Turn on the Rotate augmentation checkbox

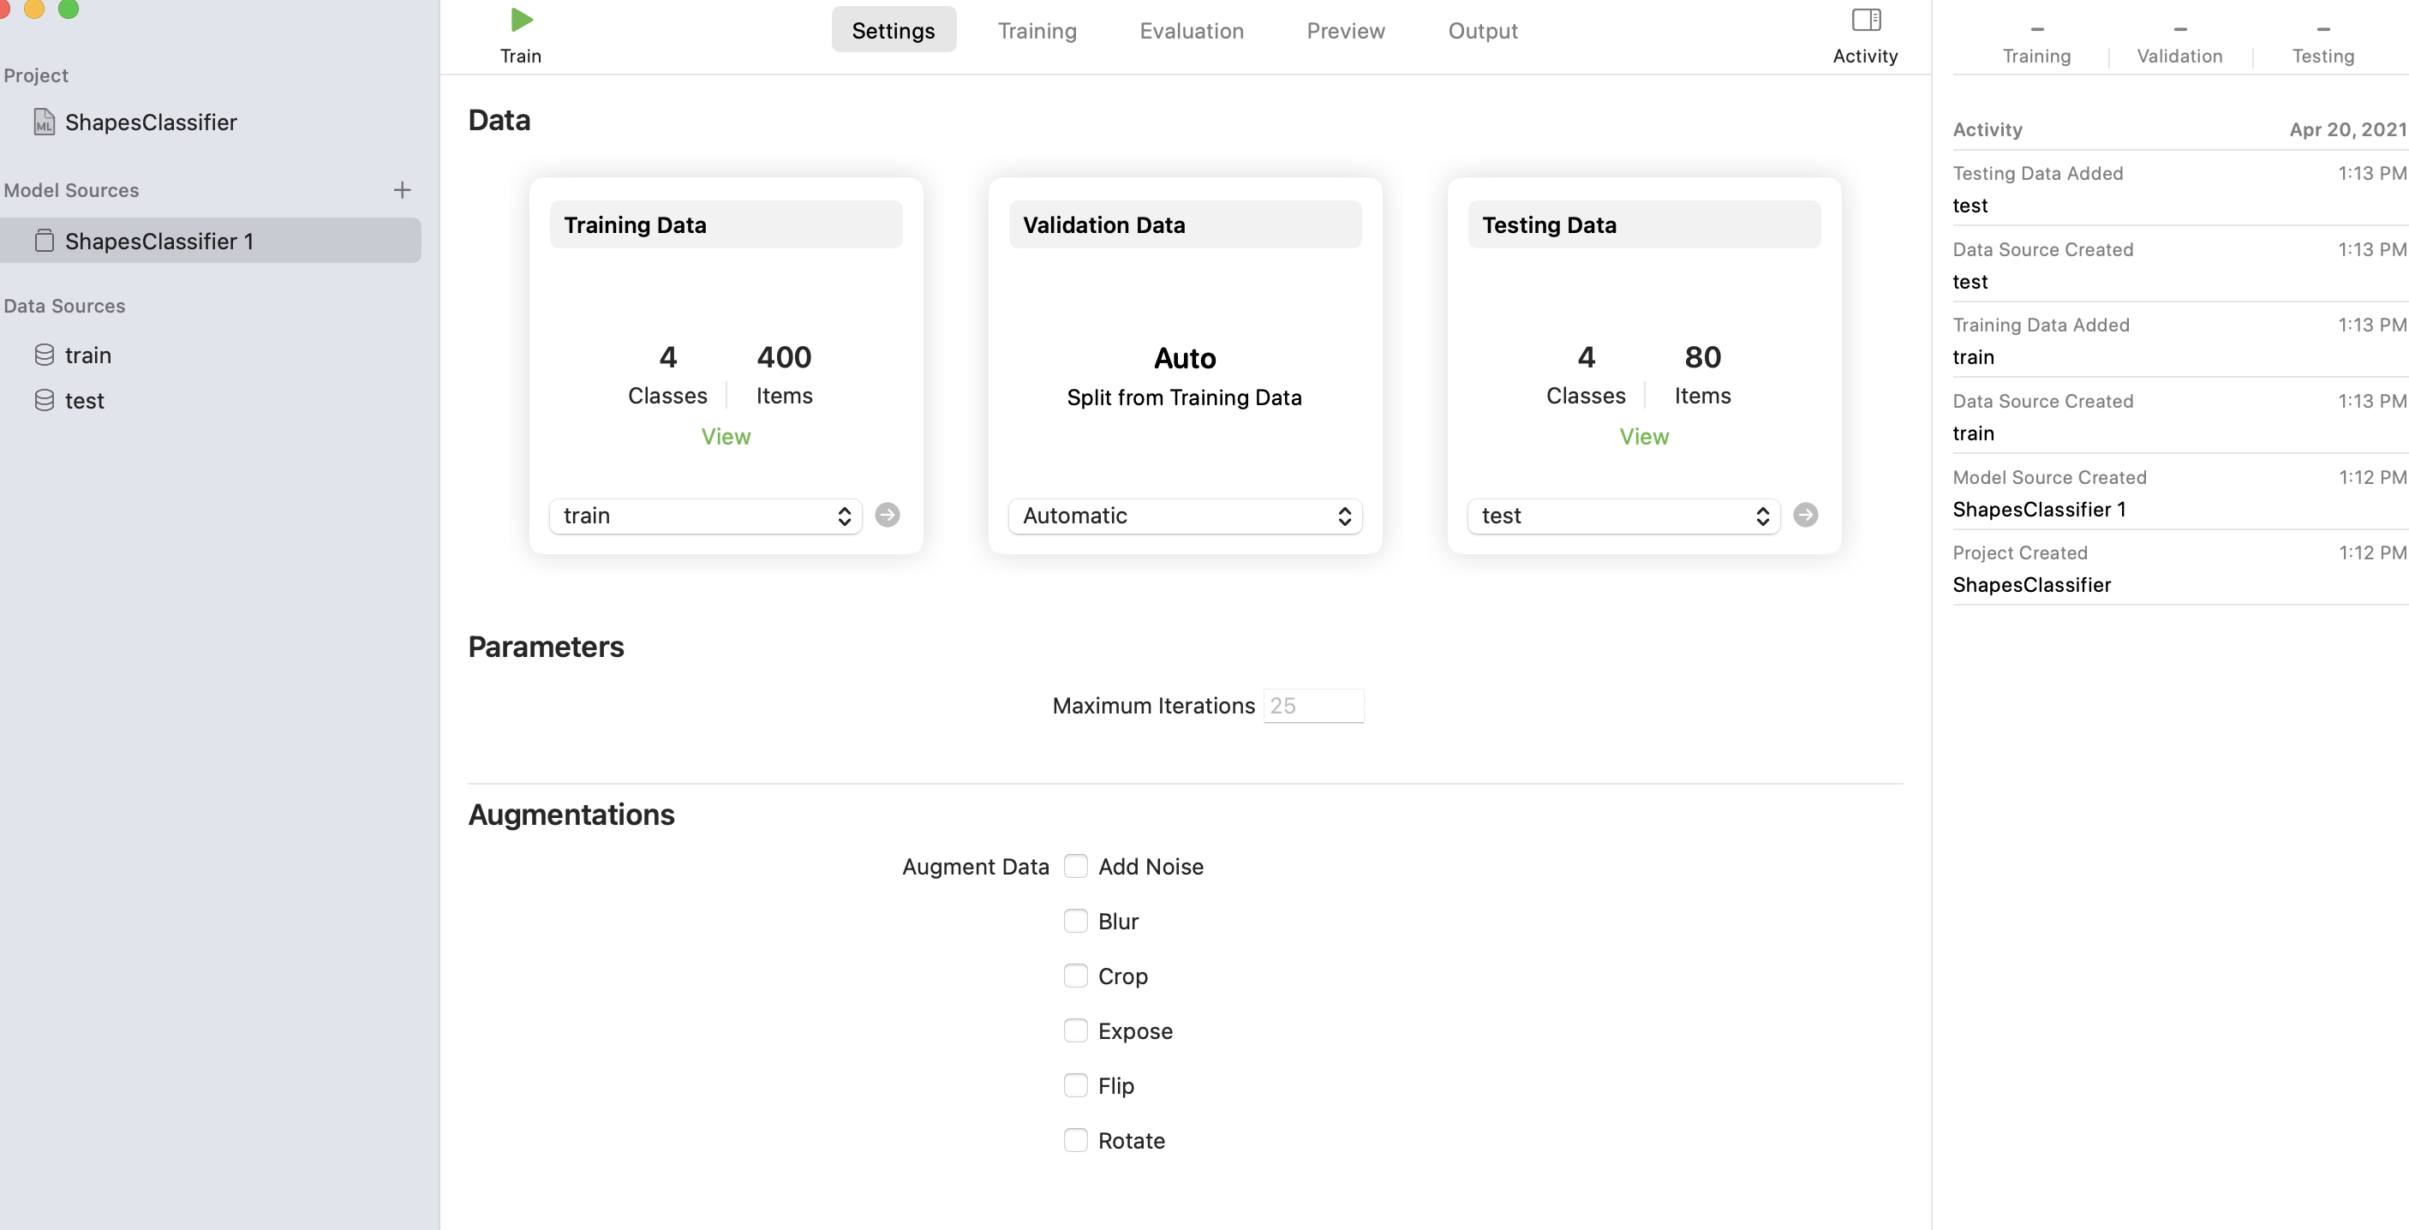[x=1075, y=1140]
